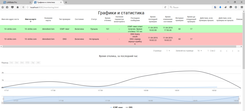Click the paper plane send icon

click(x=225, y=7)
